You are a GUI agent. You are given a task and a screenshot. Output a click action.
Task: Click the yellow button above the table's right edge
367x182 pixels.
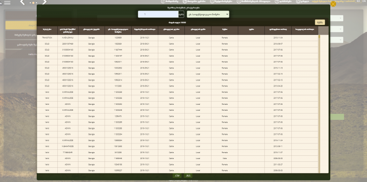[320, 23]
